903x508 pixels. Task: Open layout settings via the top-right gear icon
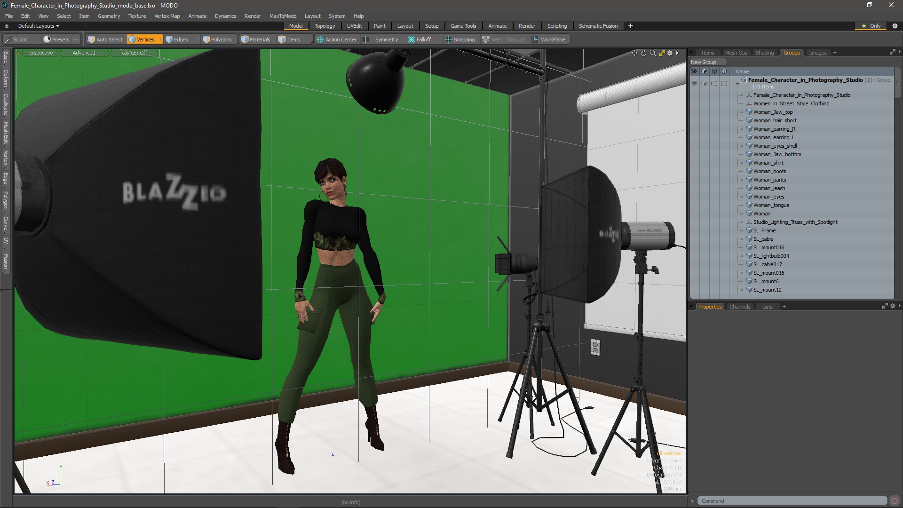coord(895,26)
